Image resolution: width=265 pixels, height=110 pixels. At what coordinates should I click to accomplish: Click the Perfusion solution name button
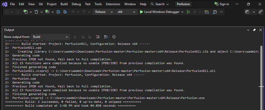183,4
